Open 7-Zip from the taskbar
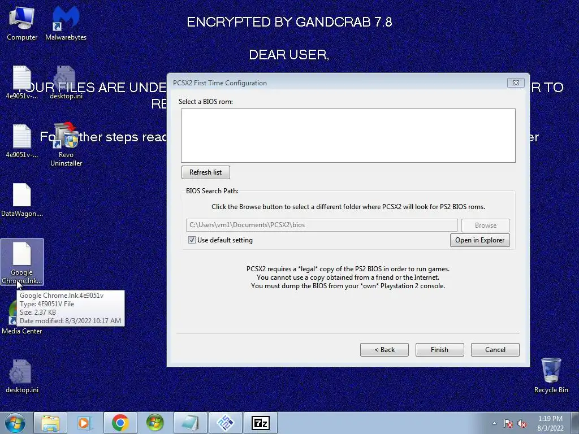The height and width of the screenshot is (434, 579). pos(260,423)
